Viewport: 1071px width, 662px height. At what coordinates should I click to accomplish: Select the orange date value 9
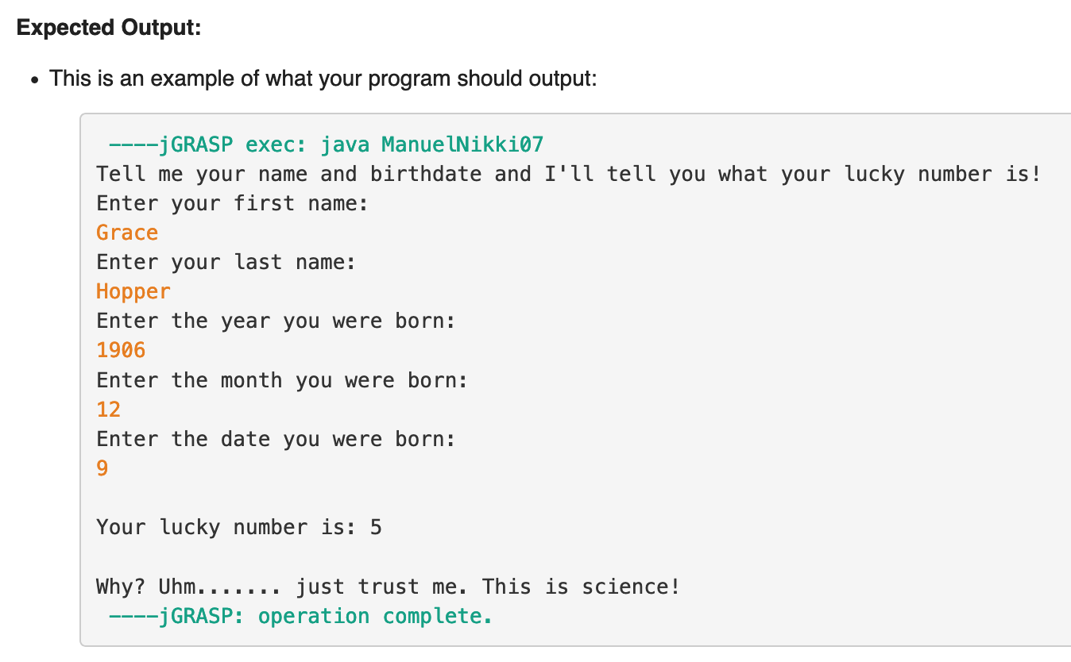[x=102, y=468]
